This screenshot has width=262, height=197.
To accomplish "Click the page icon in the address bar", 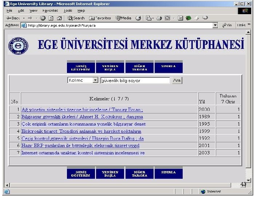I will pyautogui.click(x=24, y=25).
